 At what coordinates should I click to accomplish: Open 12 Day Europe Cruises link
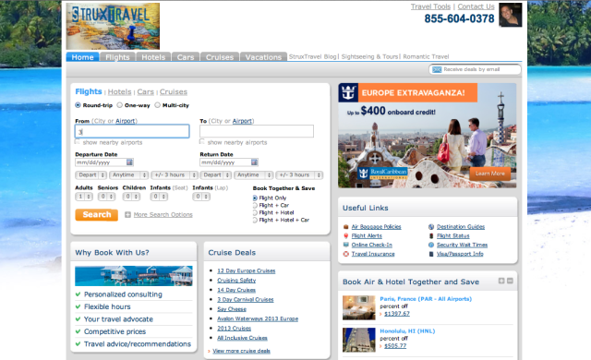tap(247, 270)
